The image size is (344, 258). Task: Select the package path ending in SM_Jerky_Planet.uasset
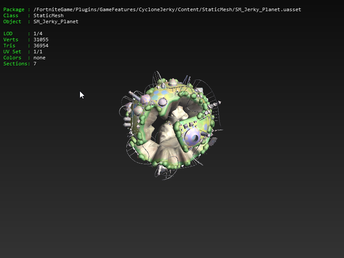click(x=167, y=9)
